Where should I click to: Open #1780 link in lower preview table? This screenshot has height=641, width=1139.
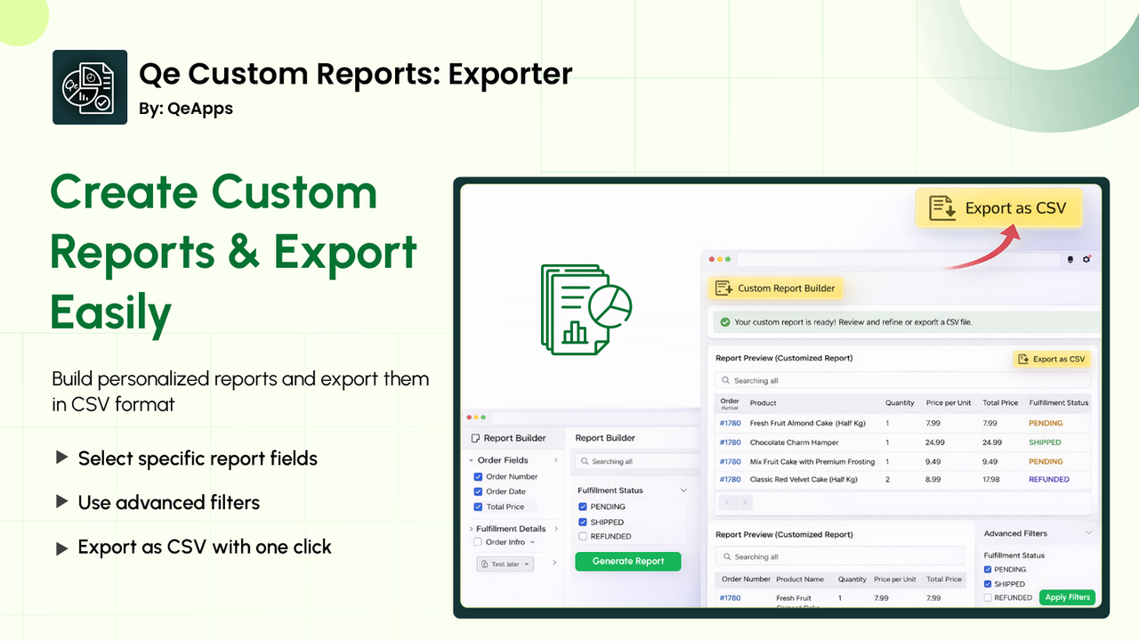click(x=730, y=598)
